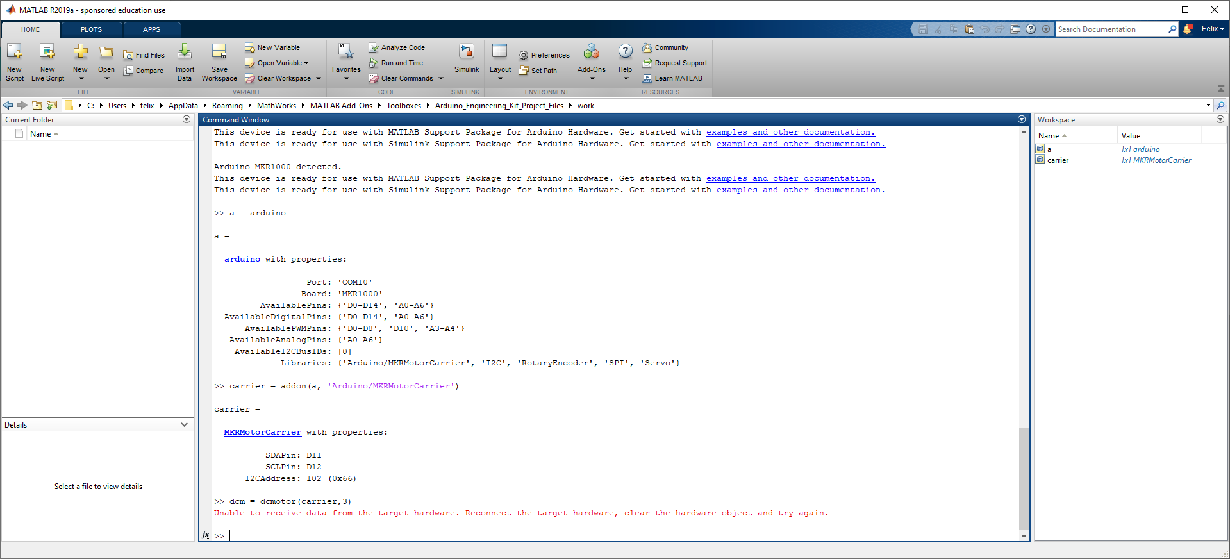1230x559 pixels.
Task: Click the Search Documentation field
Action: [1112, 29]
